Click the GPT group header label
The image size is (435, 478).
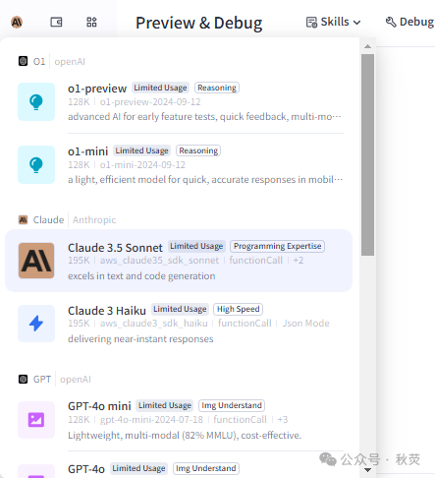42,380
